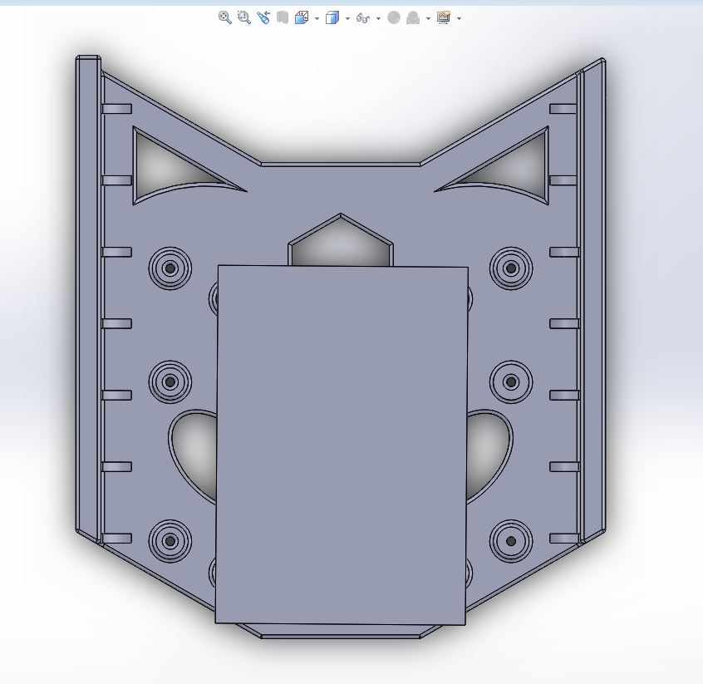Select the middle-right counterbored hole
Image resolution: width=703 pixels, height=684 pixels.
tap(511, 381)
